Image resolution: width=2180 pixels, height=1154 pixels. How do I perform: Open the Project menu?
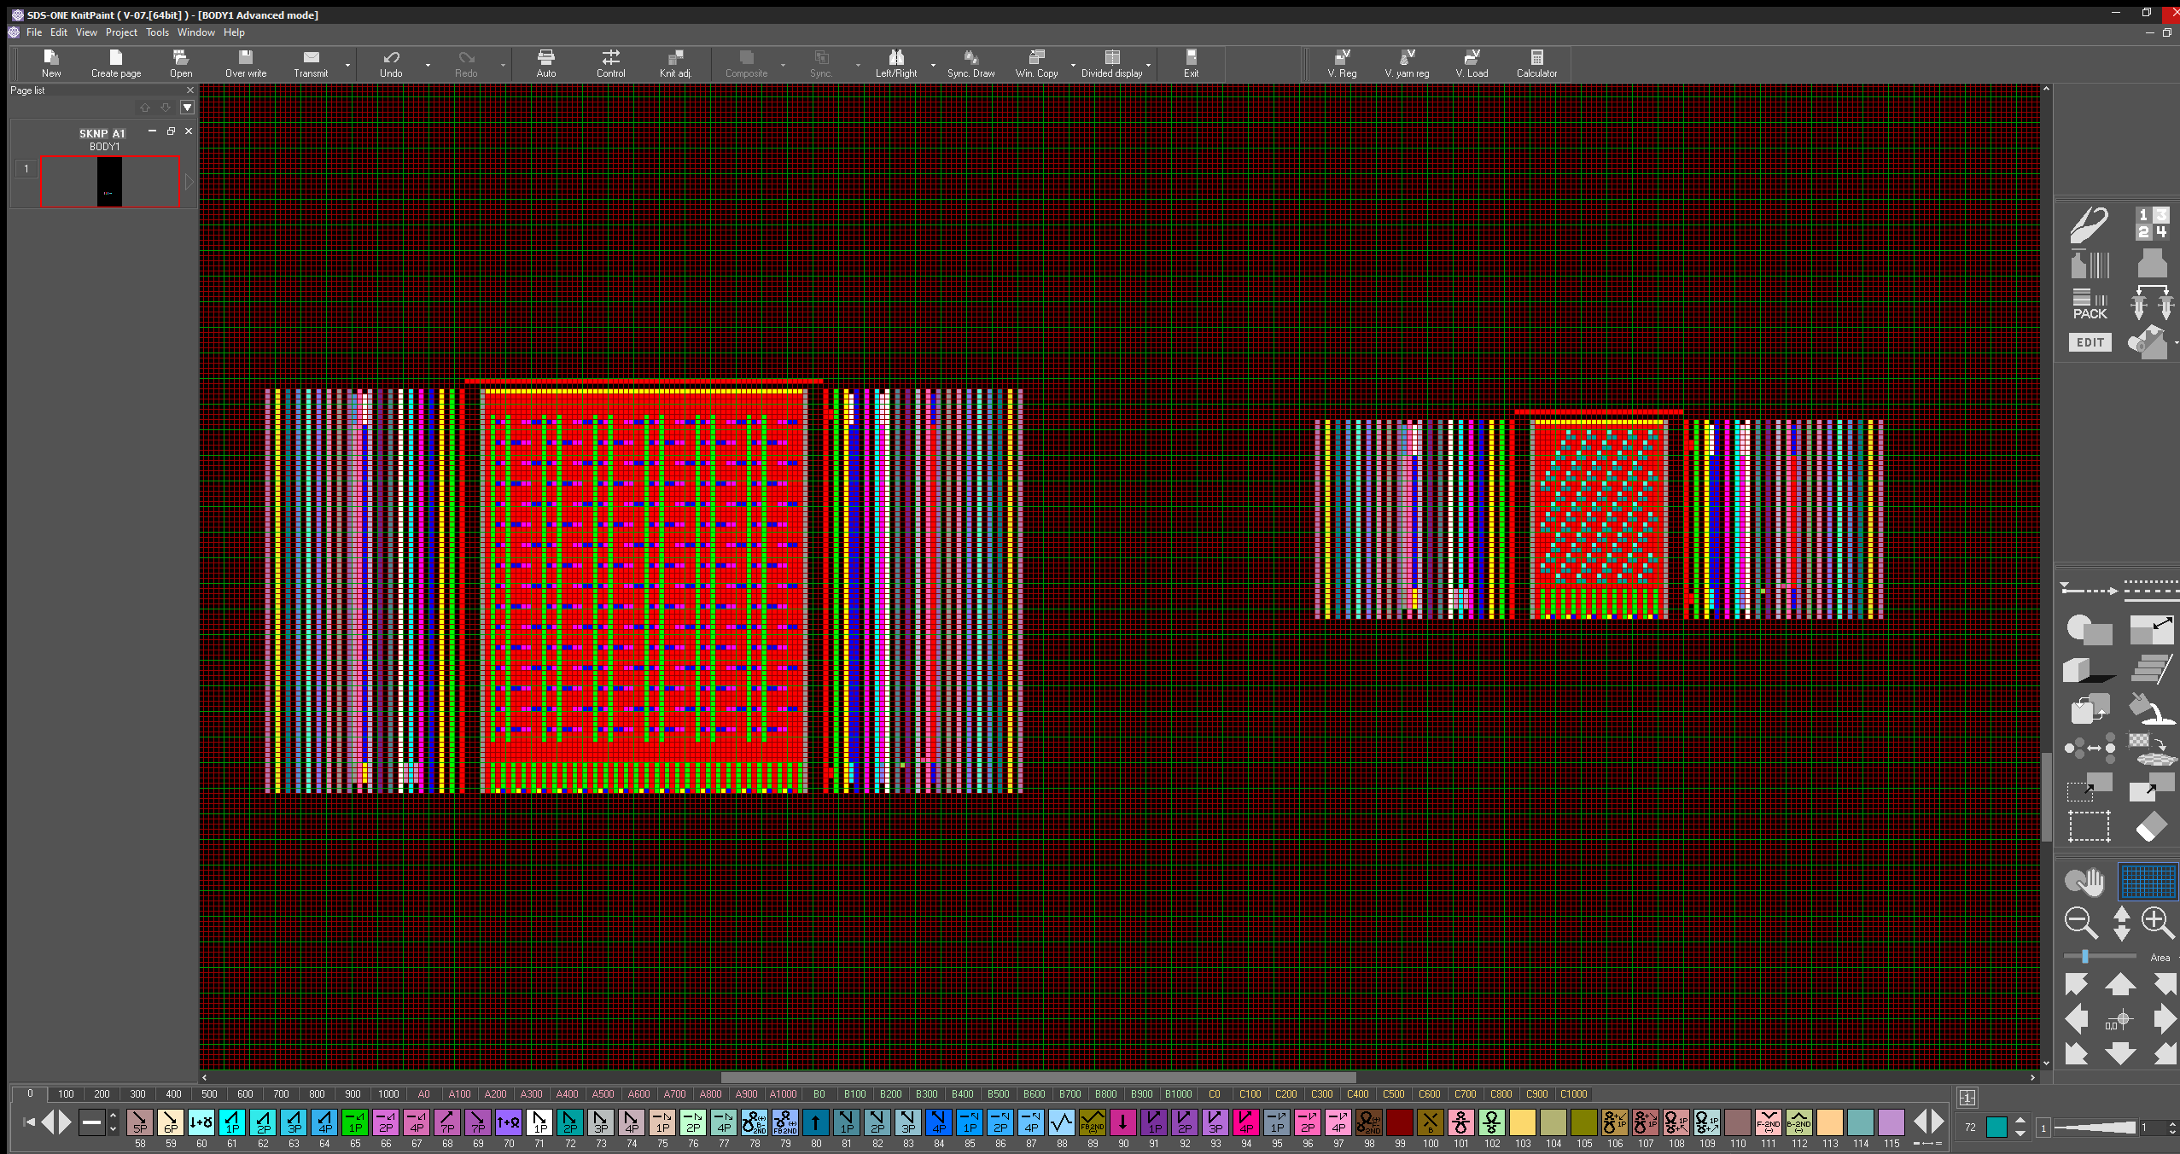[121, 32]
